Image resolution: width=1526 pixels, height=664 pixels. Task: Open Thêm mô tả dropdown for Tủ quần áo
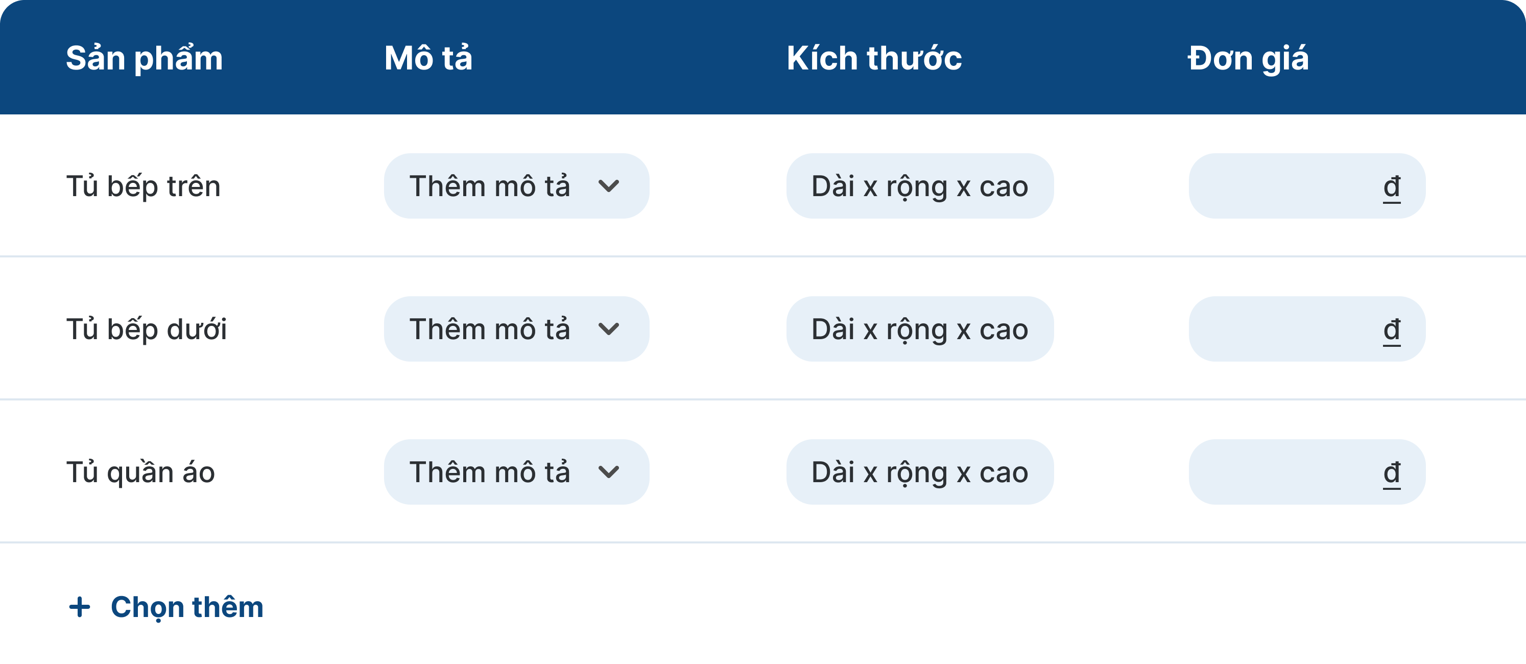coord(516,472)
